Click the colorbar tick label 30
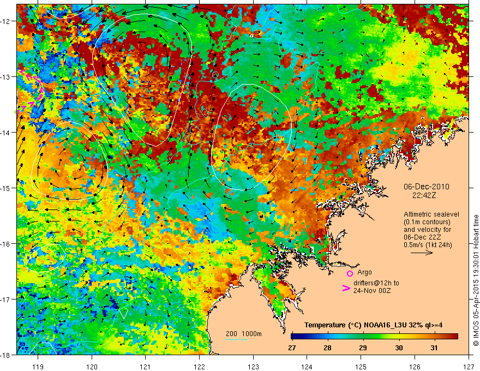This screenshot has height=371, width=480. 399,348
